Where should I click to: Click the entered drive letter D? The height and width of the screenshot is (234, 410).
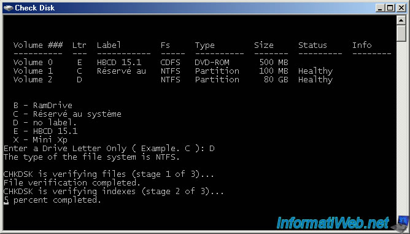point(212,149)
